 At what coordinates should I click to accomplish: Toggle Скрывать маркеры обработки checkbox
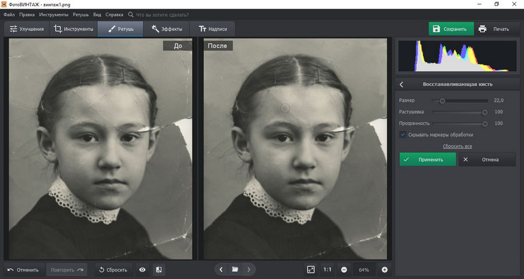[403, 134]
